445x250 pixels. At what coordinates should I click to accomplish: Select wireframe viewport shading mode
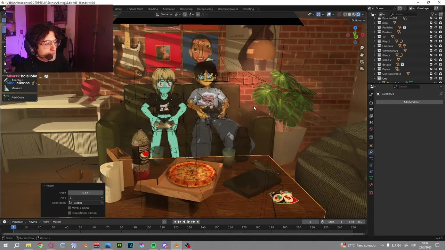tap(345, 14)
